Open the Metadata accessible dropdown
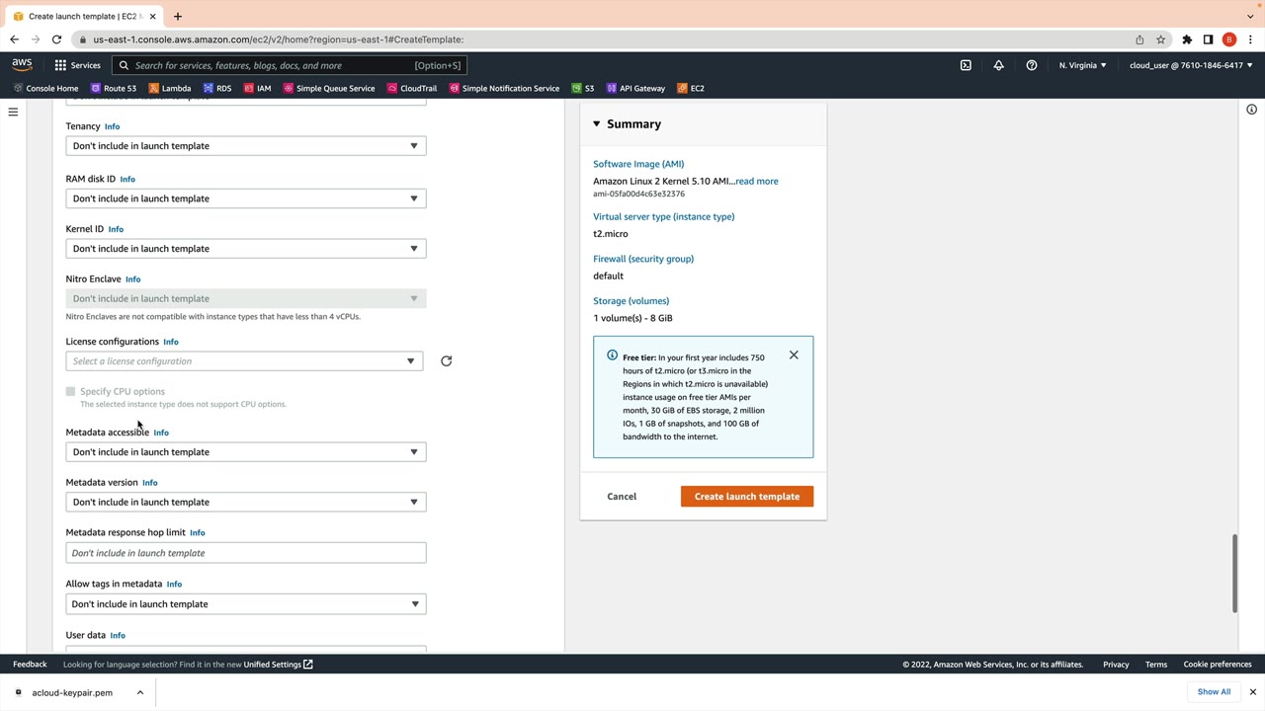 point(246,452)
